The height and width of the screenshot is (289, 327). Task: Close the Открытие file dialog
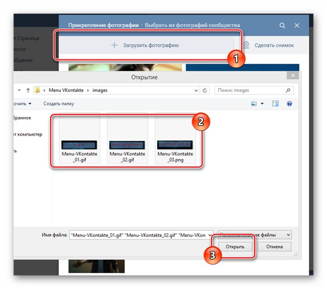(x=293, y=76)
